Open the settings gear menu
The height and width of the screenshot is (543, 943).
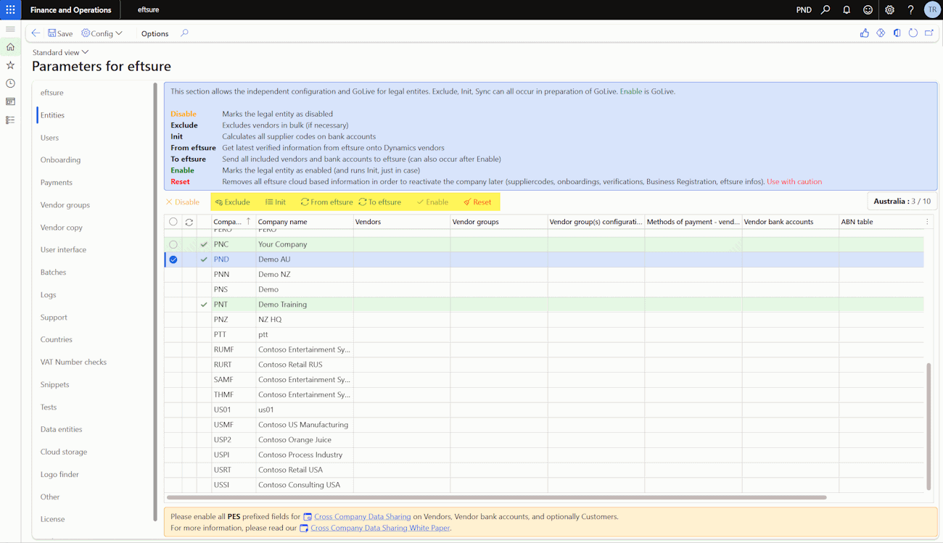tap(889, 10)
